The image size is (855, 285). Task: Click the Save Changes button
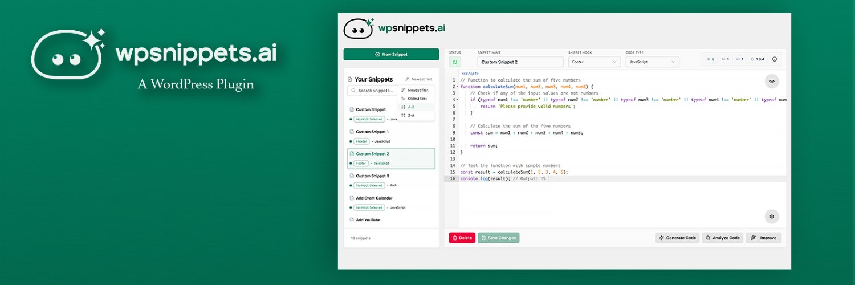(x=499, y=238)
